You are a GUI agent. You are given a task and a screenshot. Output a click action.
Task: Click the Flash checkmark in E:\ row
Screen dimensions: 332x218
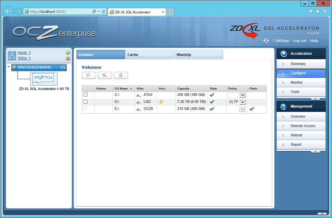[x=252, y=109]
